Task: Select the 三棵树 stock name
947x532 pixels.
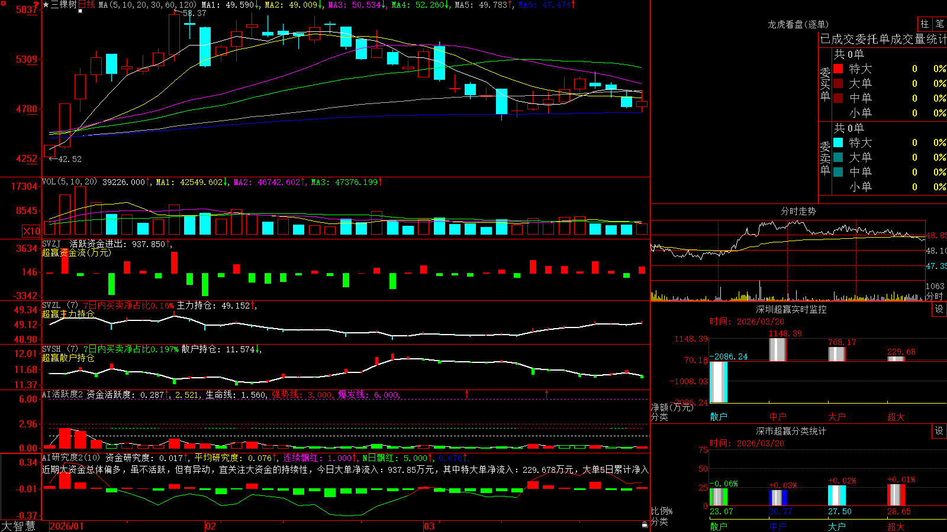Action: [x=64, y=5]
